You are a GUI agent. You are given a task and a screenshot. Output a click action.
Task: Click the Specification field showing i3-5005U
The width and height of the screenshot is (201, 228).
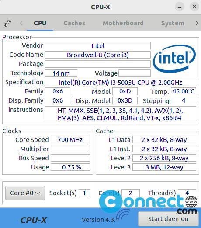coord(121,83)
